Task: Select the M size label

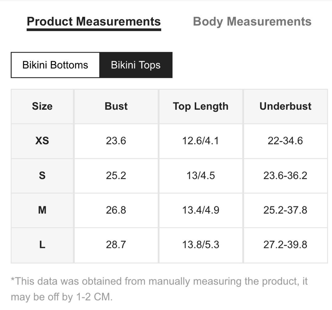Action: point(42,210)
